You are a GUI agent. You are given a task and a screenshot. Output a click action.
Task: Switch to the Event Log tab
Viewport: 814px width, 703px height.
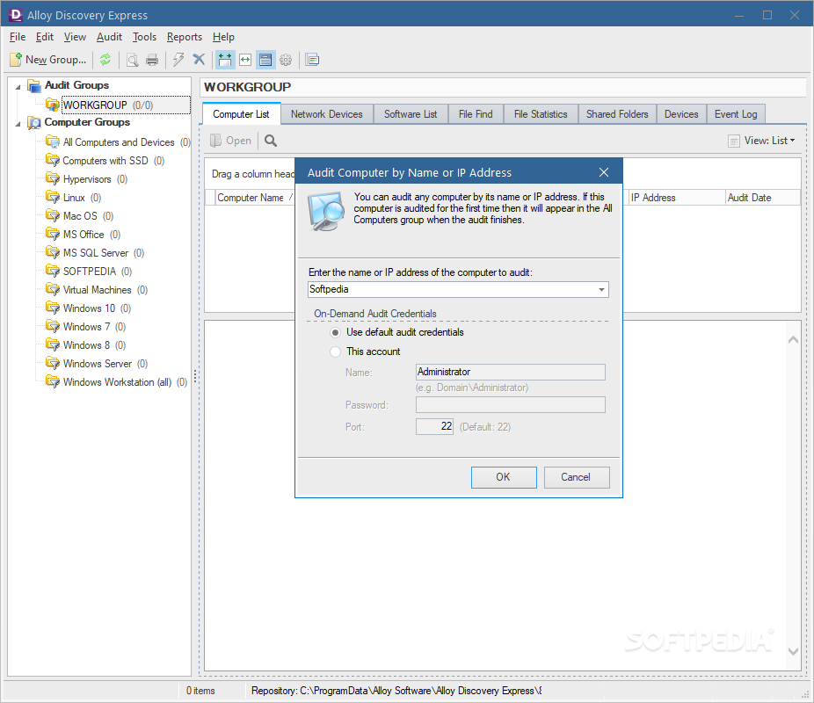coord(736,114)
